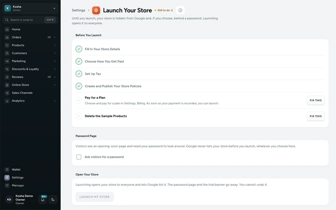The width and height of the screenshot is (336, 210).
Task: Click empty status circle for Delete the Sample Products
Action: point(79,116)
